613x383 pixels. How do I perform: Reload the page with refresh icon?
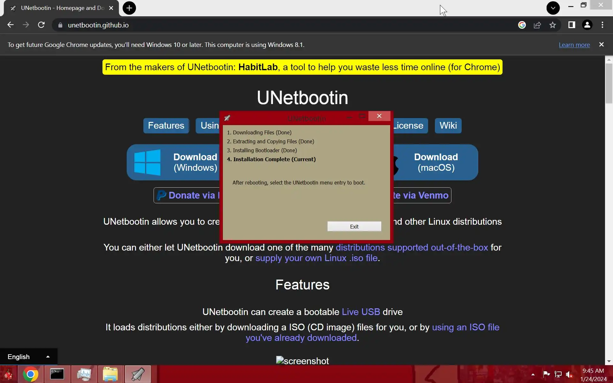point(41,25)
